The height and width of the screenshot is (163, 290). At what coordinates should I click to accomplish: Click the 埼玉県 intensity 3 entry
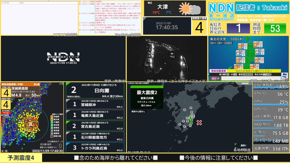point(55,125)
